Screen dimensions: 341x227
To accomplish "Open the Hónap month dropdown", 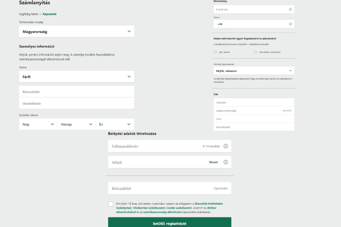I will (x=77, y=124).
